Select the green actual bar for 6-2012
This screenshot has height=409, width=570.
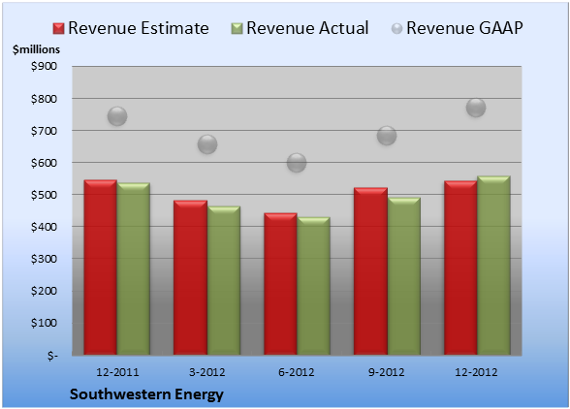313,286
